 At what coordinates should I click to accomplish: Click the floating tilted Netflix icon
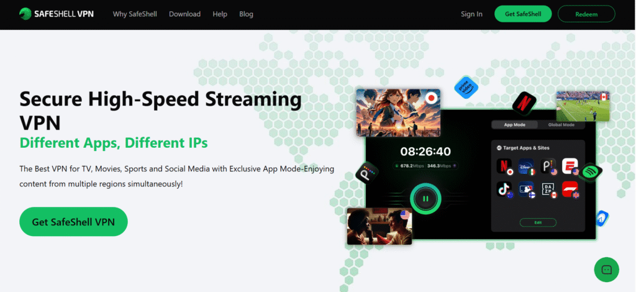(524, 103)
